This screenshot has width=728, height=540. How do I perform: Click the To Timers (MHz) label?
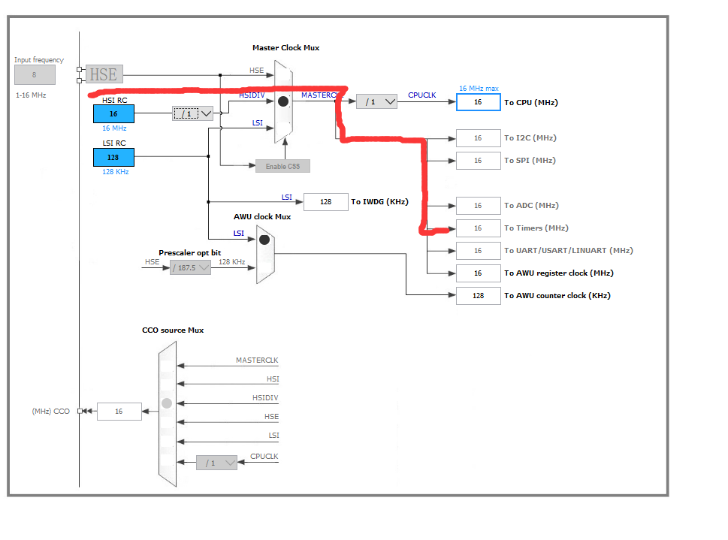point(536,228)
